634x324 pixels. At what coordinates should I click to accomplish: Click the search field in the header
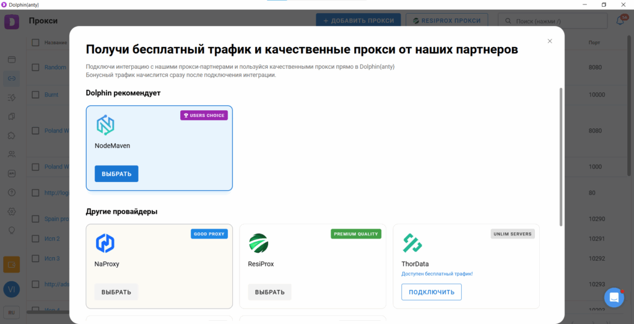click(x=553, y=20)
